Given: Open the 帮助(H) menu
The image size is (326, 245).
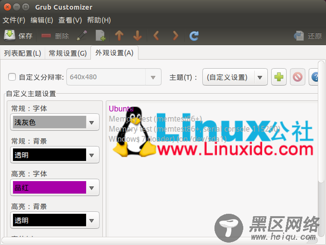Looking at the screenshot, I should 99,20.
